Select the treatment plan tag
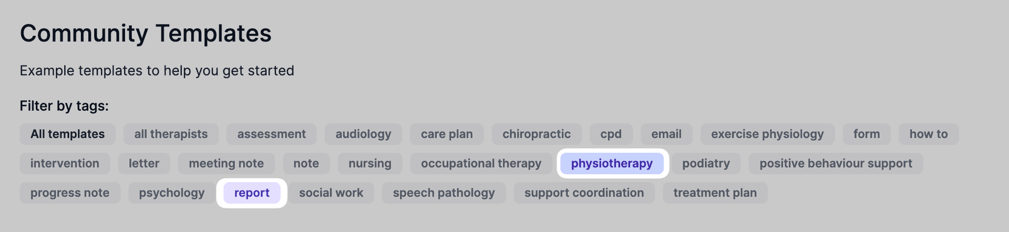The height and width of the screenshot is (232, 1009). click(x=715, y=193)
